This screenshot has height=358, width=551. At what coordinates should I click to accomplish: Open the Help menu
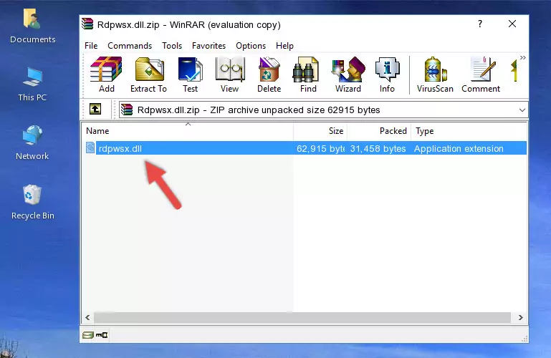coord(284,46)
